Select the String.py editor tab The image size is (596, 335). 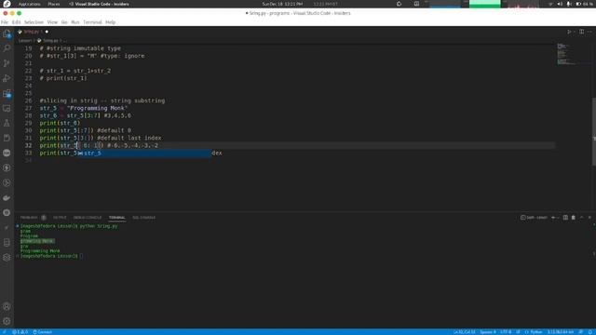[x=33, y=32]
